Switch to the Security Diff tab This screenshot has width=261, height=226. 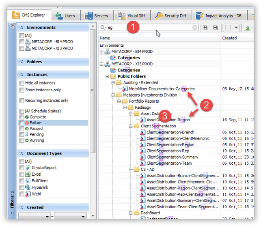(171, 16)
